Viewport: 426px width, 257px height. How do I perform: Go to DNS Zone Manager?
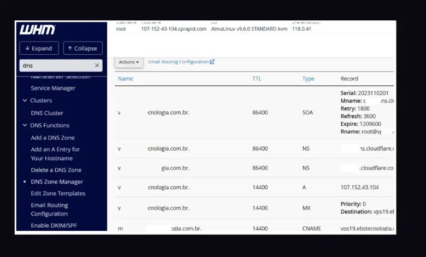click(x=57, y=182)
